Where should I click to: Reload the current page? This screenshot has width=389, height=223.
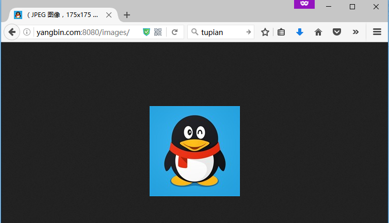point(175,32)
